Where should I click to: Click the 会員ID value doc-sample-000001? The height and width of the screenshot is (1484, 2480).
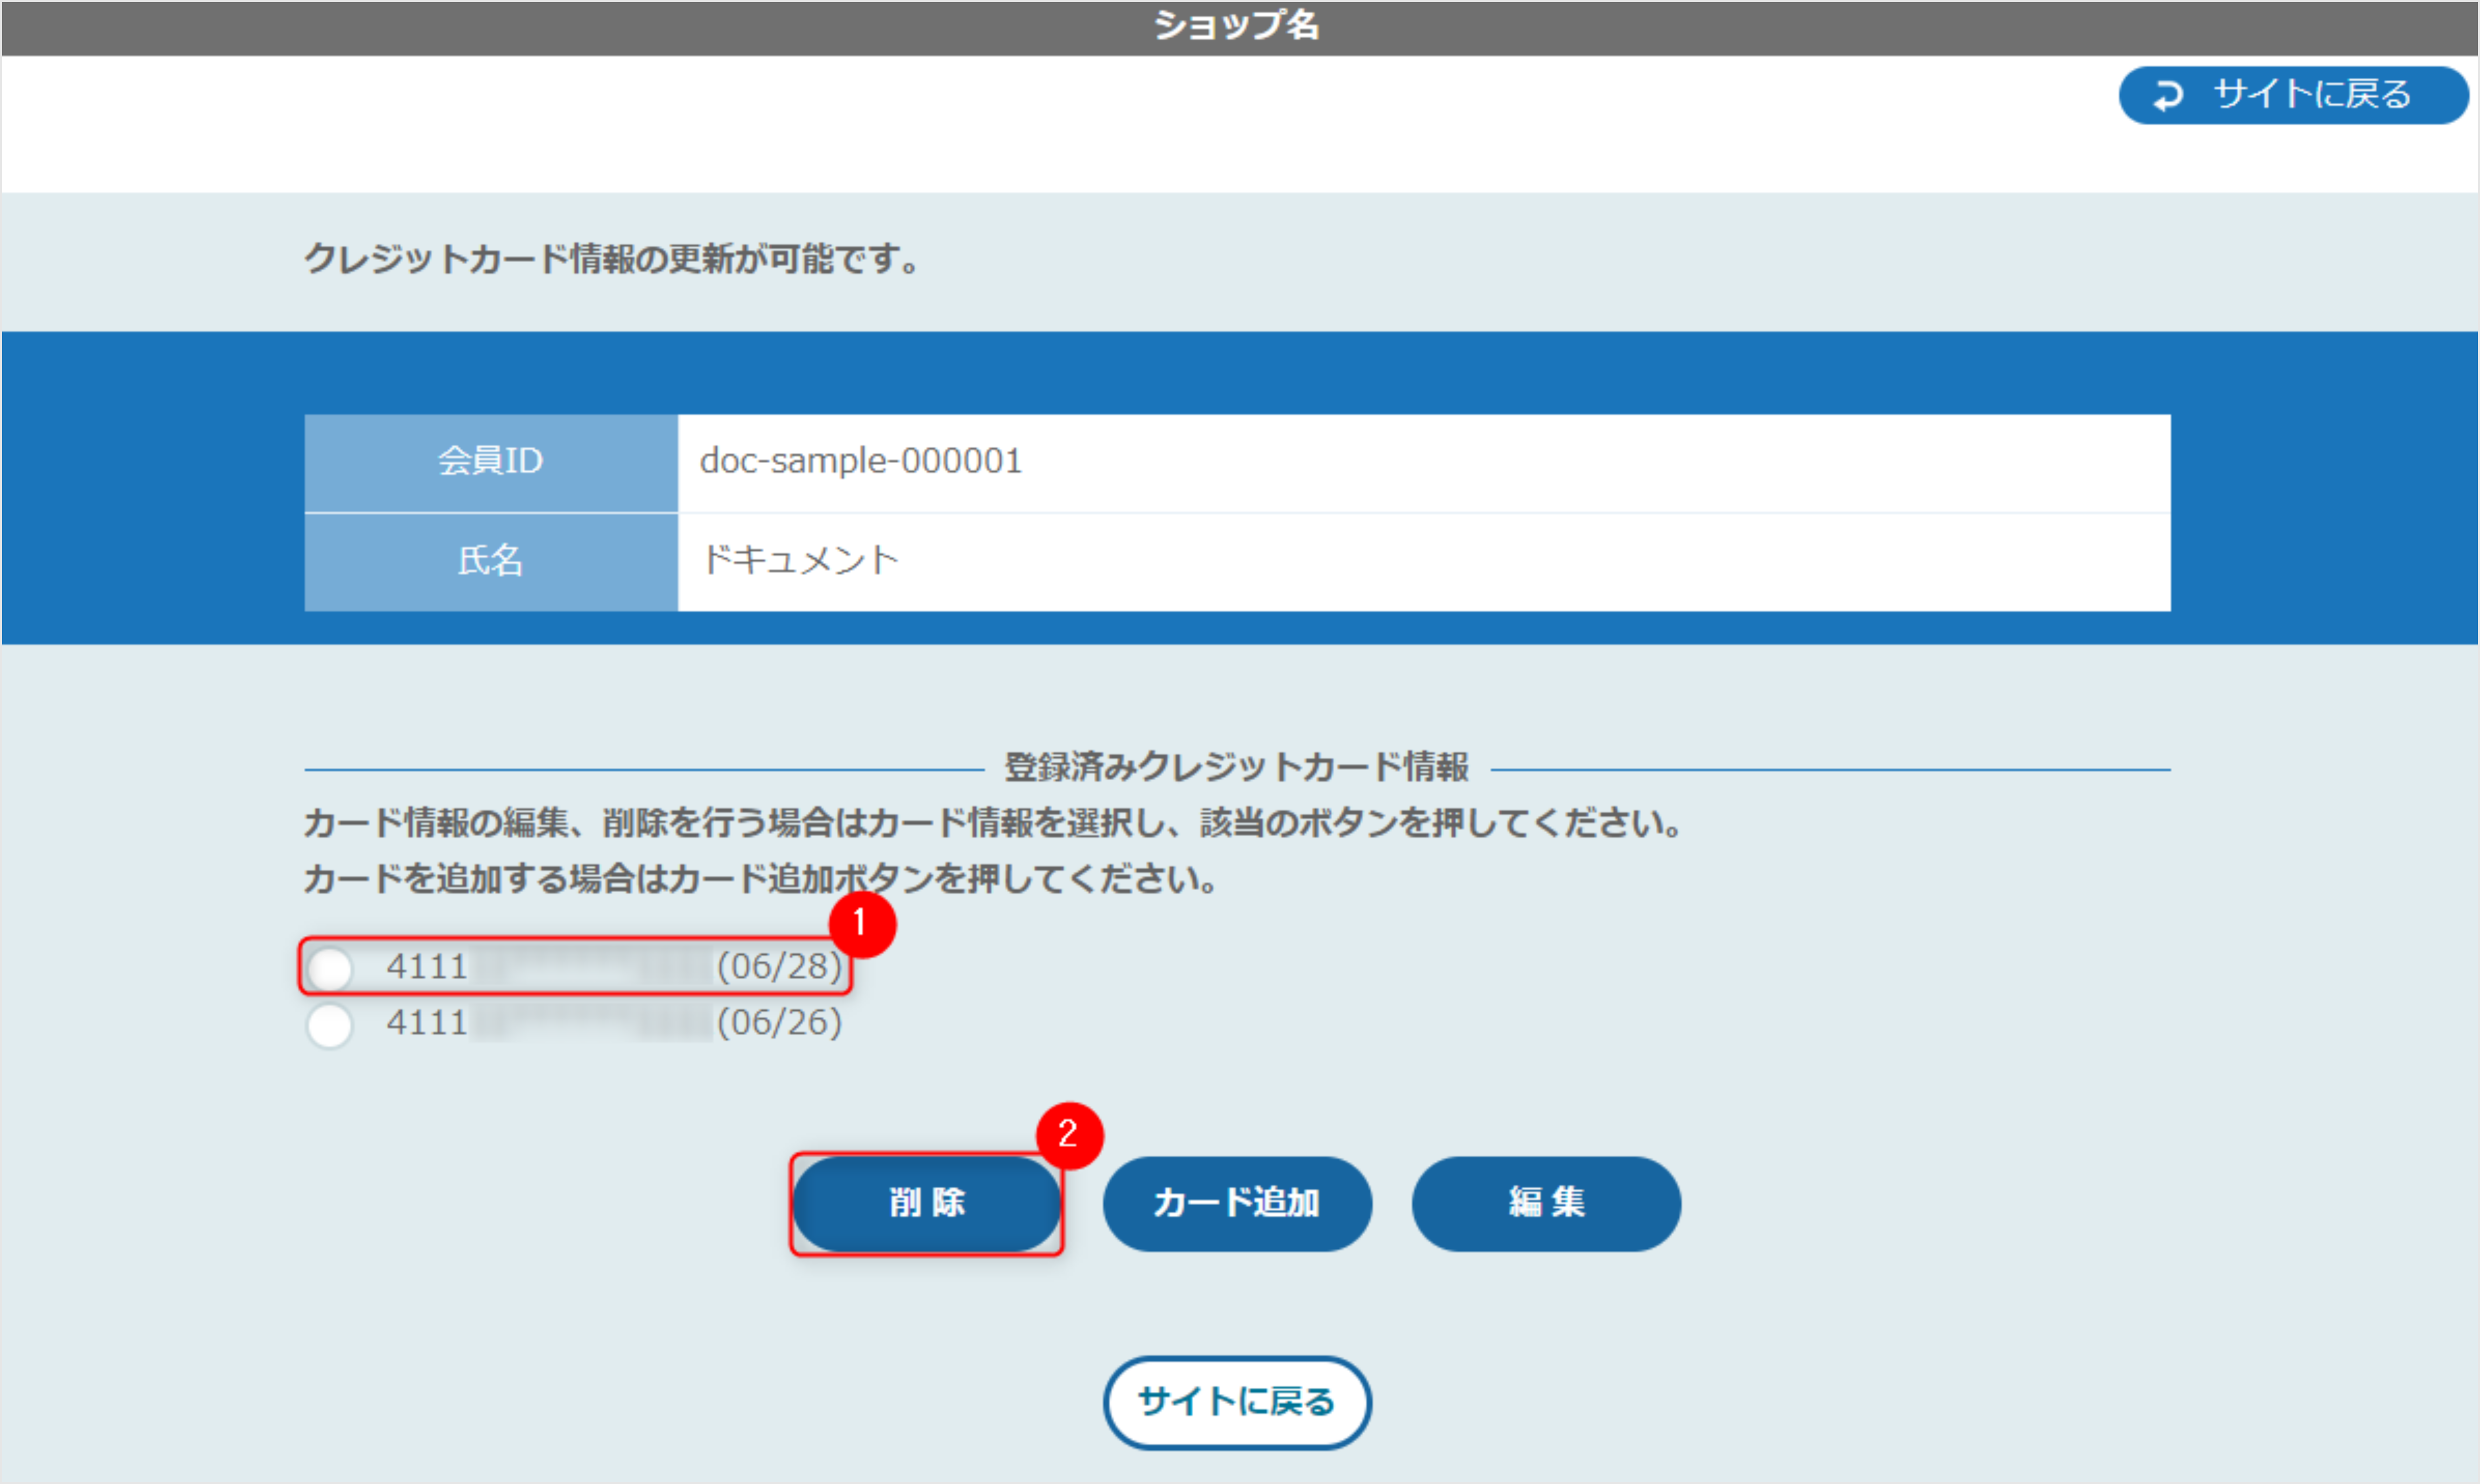tap(862, 462)
